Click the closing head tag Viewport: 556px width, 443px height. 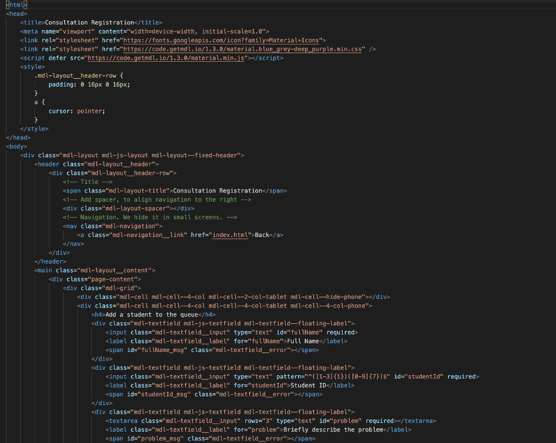click(18, 138)
